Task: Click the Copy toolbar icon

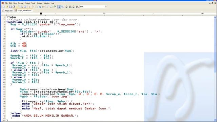Action: point(33,7)
